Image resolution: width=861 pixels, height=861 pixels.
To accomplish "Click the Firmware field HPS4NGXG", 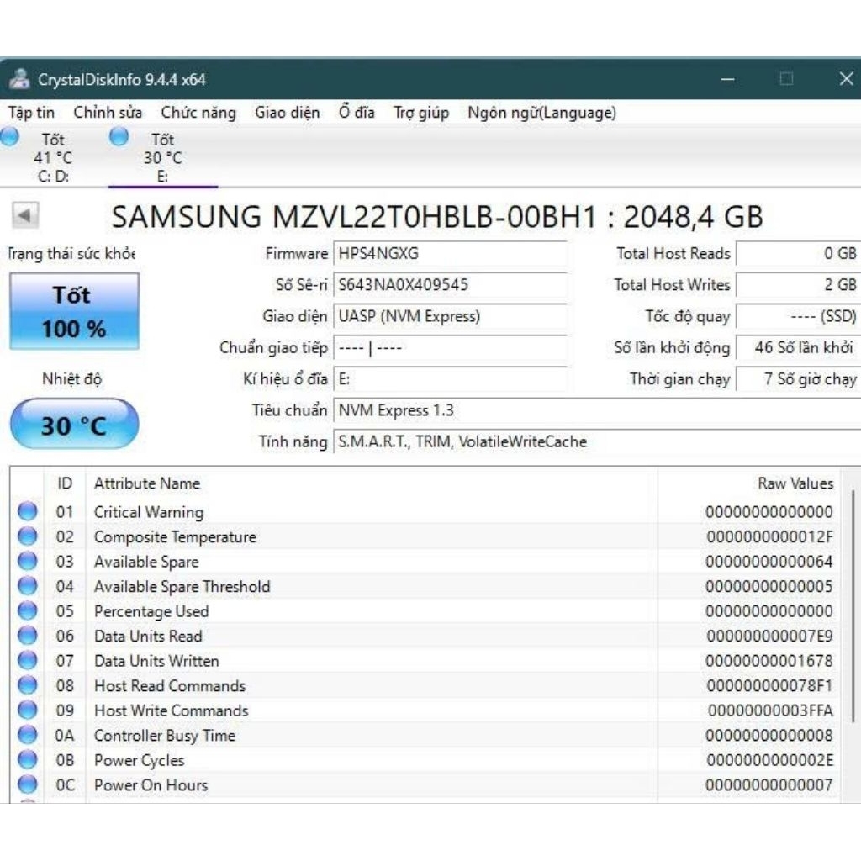I will (x=450, y=254).
